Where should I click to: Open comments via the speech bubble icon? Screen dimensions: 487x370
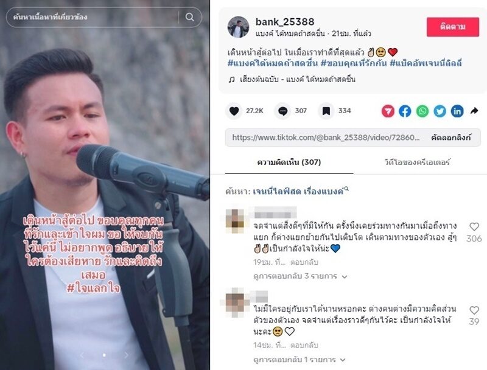[x=282, y=111]
